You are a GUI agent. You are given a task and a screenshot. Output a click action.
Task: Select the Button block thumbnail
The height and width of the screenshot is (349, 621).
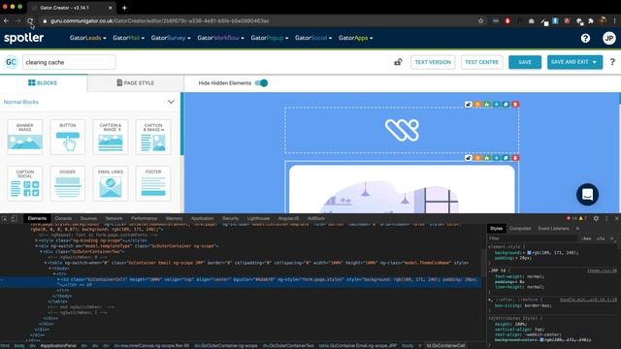(68, 137)
